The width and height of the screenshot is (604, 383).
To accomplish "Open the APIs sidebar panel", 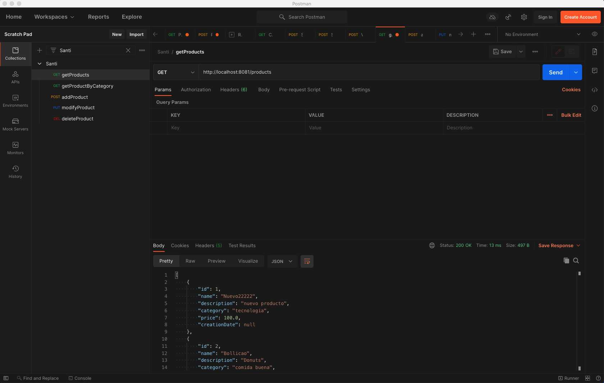I will coord(15,77).
